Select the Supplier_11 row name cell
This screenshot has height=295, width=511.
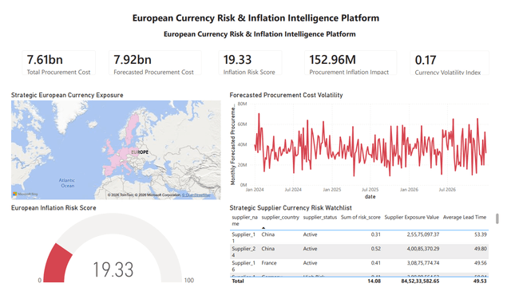click(244, 238)
